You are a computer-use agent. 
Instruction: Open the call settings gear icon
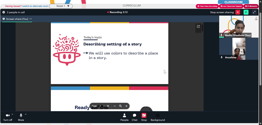coord(4,12)
